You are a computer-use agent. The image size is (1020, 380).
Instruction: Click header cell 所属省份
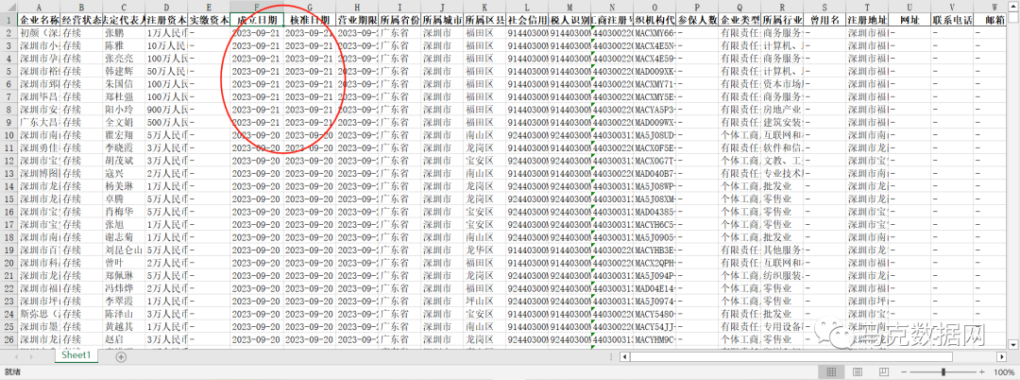[399, 20]
